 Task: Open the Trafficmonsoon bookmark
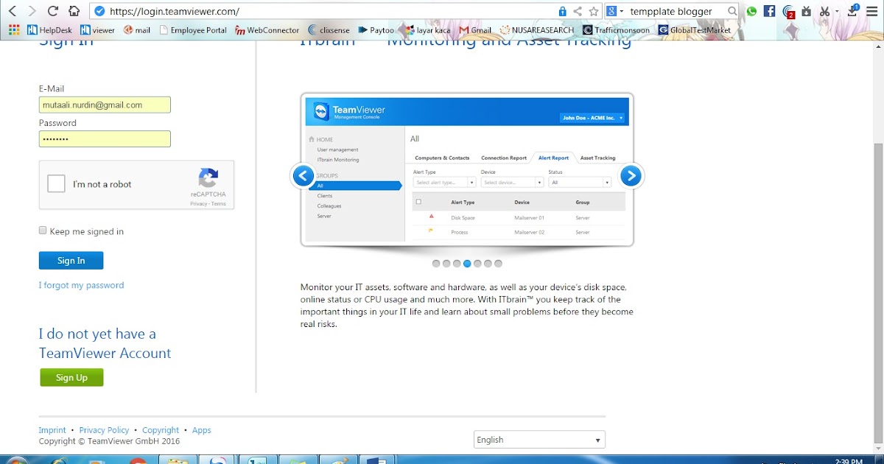click(x=617, y=30)
